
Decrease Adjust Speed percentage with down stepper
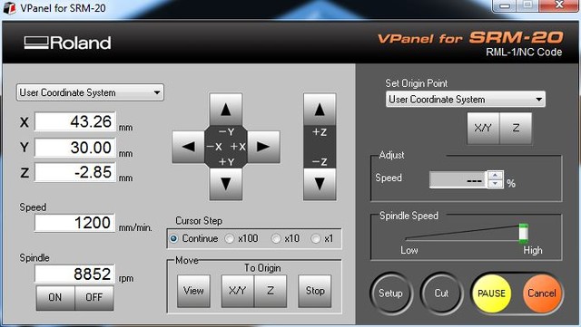tap(495, 184)
